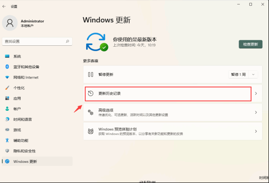Screen dimensions: 269x183
Task: Click the pause icon beside 暂停更新
Action: [91, 74]
